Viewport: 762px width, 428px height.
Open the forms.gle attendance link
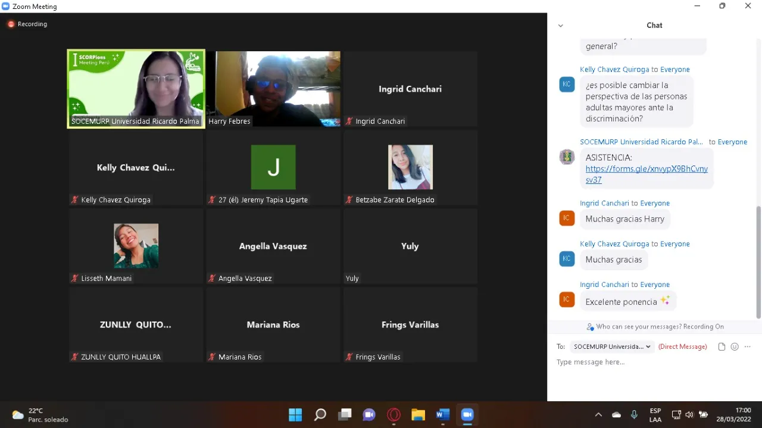click(647, 168)
